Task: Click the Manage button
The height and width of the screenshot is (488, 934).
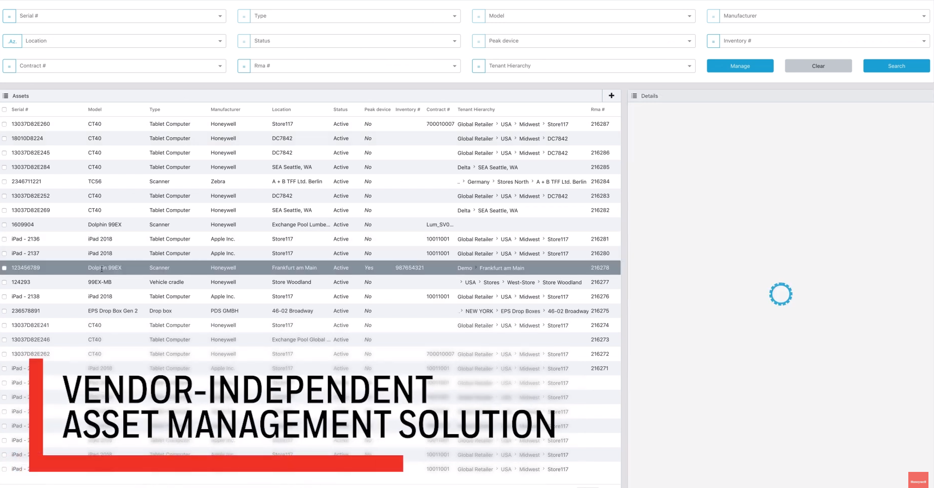Action: 740,66
